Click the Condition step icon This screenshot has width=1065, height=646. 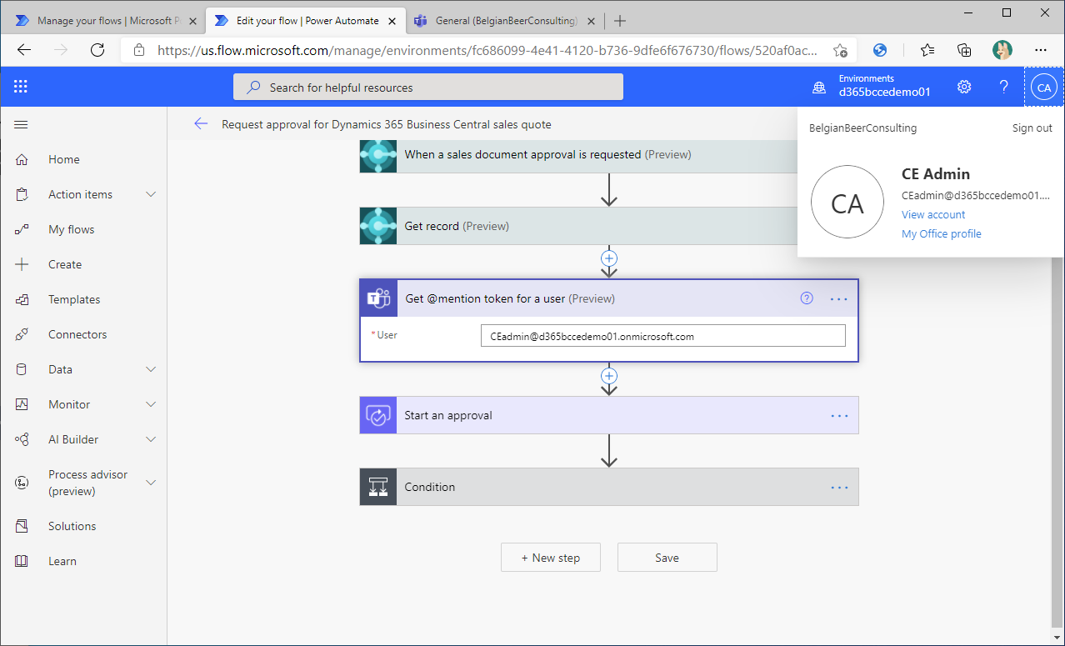[378, 487]
